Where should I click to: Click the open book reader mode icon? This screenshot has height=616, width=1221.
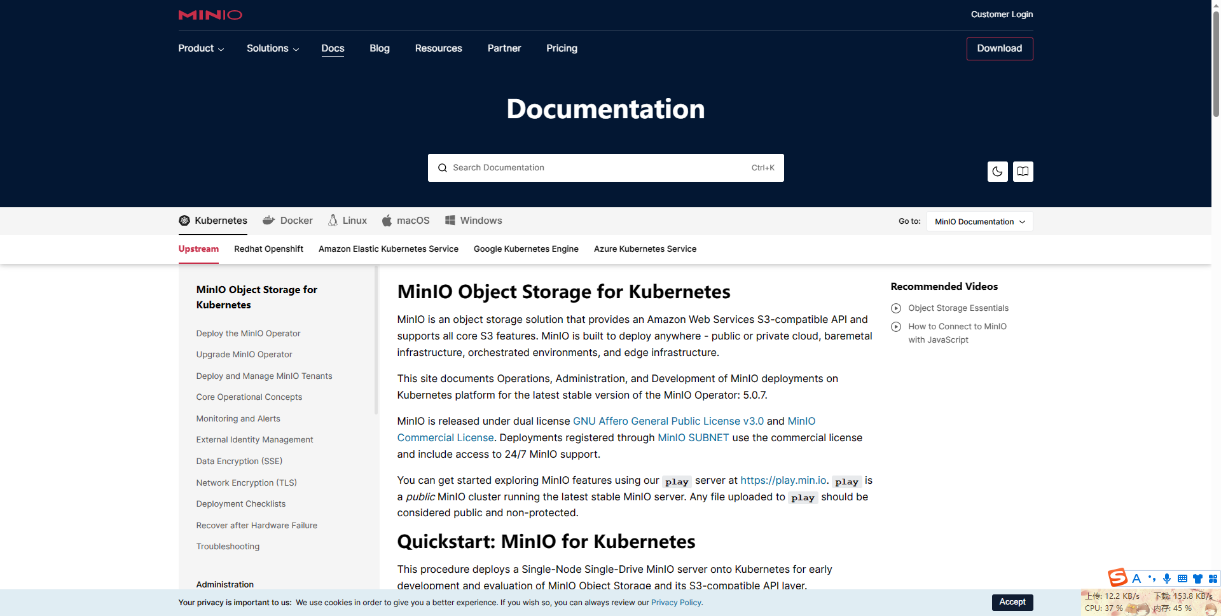[x=1023, y=171]
